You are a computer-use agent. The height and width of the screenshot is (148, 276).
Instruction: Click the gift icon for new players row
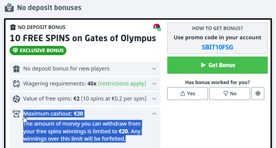click(16, 69)
